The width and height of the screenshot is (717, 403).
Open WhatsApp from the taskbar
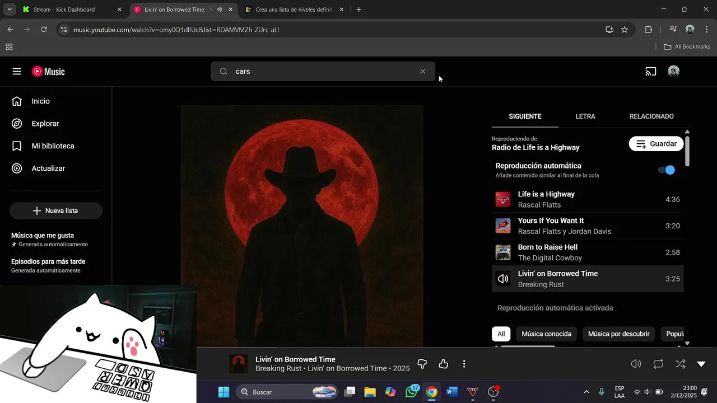pos(412,392)
